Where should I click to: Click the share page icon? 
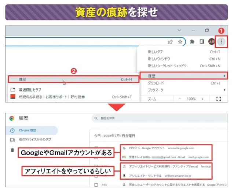[170, 42]
